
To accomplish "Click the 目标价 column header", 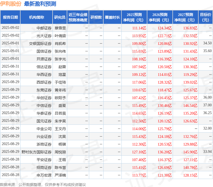I will click(x=206, y=17).
